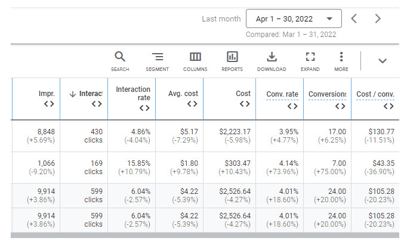The image size is (404, 241).
Task: Click the horizontal scrollbar below the table
Action: click(205, 236)
